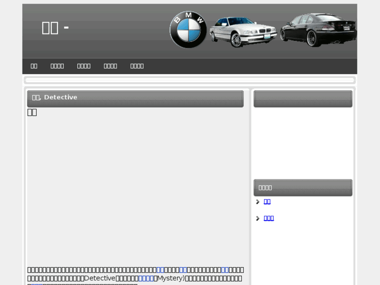380x285 pixels.
Task: Open the two-character link in the sidebar list
Action: pyautogui.click(x=267, y=201)
